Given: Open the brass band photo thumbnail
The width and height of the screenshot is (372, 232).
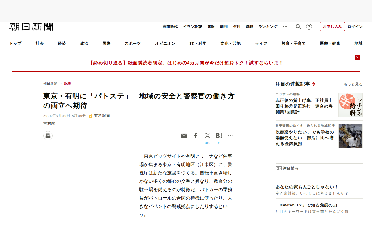Looking at the screenshot, I should (x=350, y=136).
